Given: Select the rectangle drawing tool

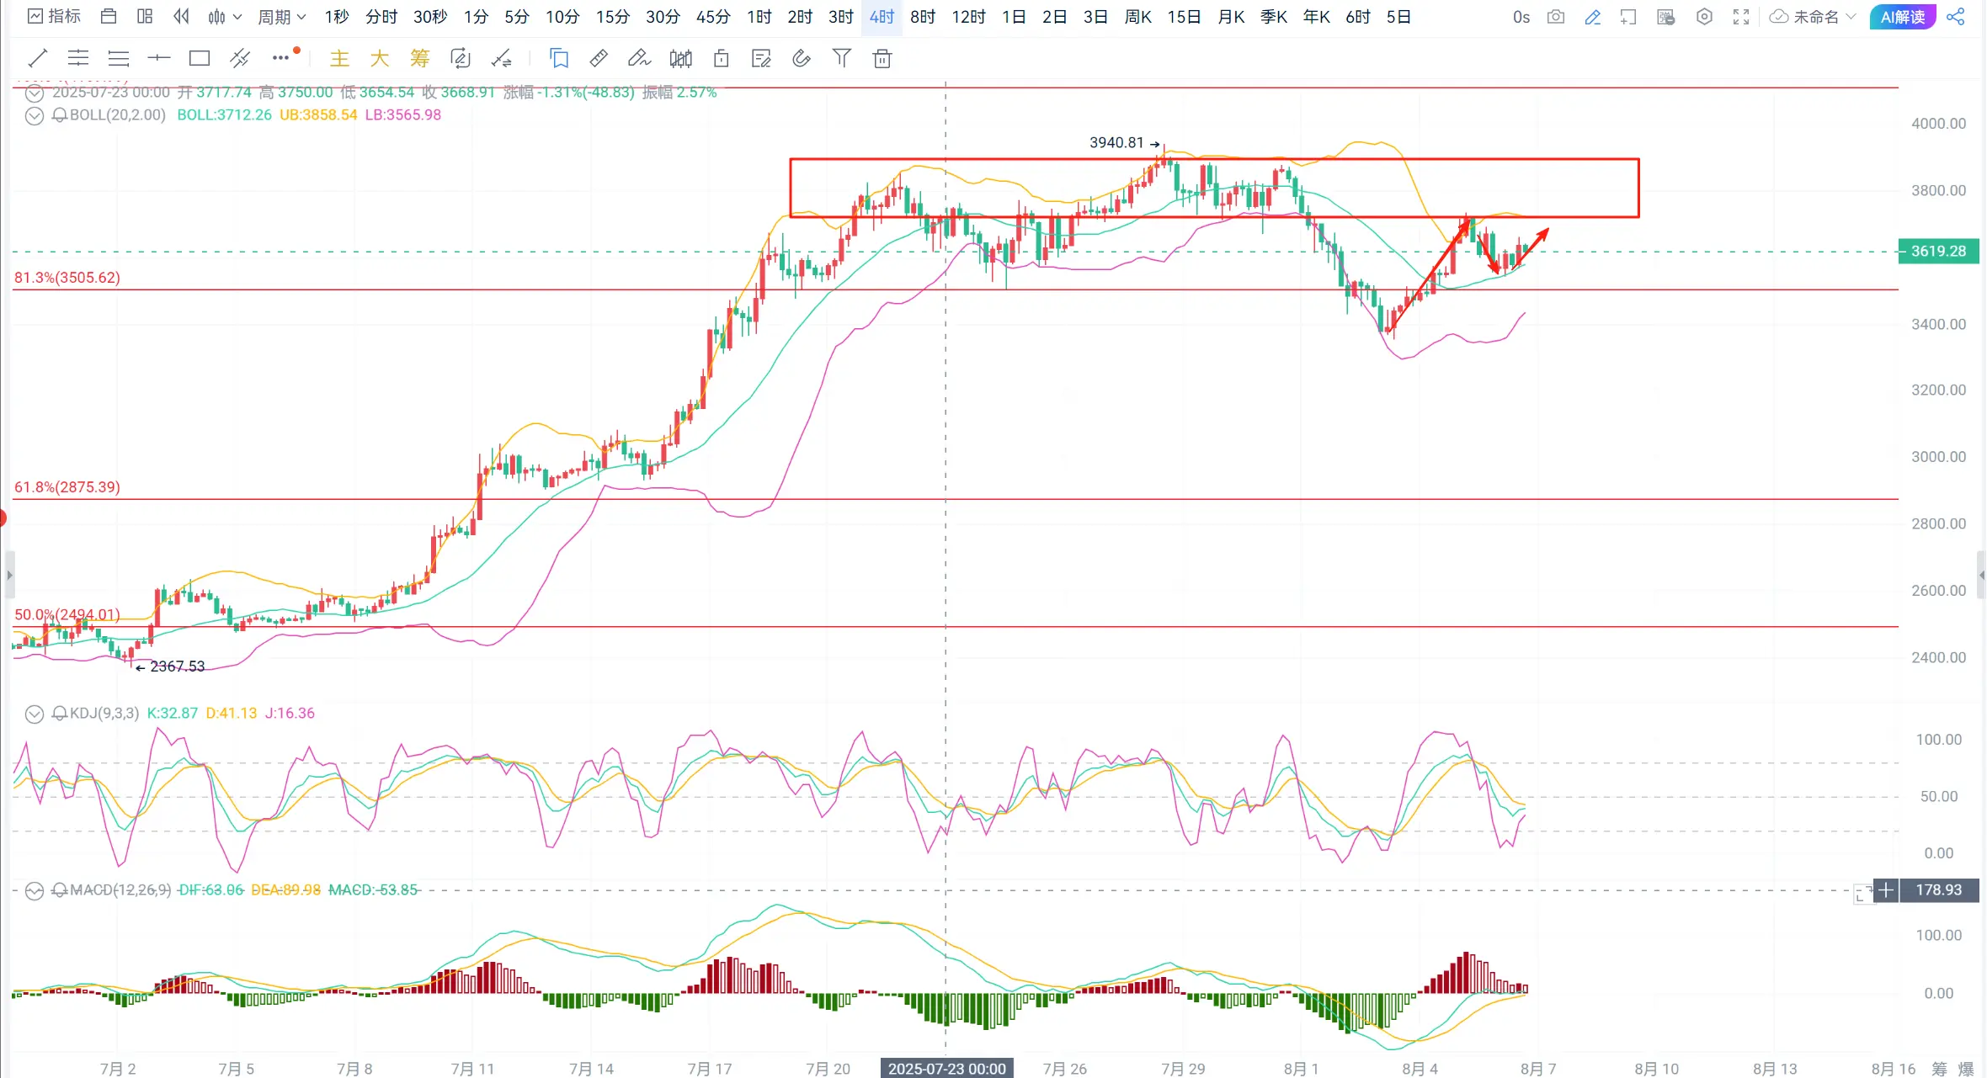Looking at the screenshot, I should click(x=200, y=58).
